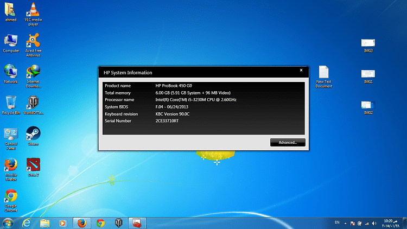This screenshot has height=229, width=407.
Task: Click the Show Desktop strip
Action: point(405,223)
